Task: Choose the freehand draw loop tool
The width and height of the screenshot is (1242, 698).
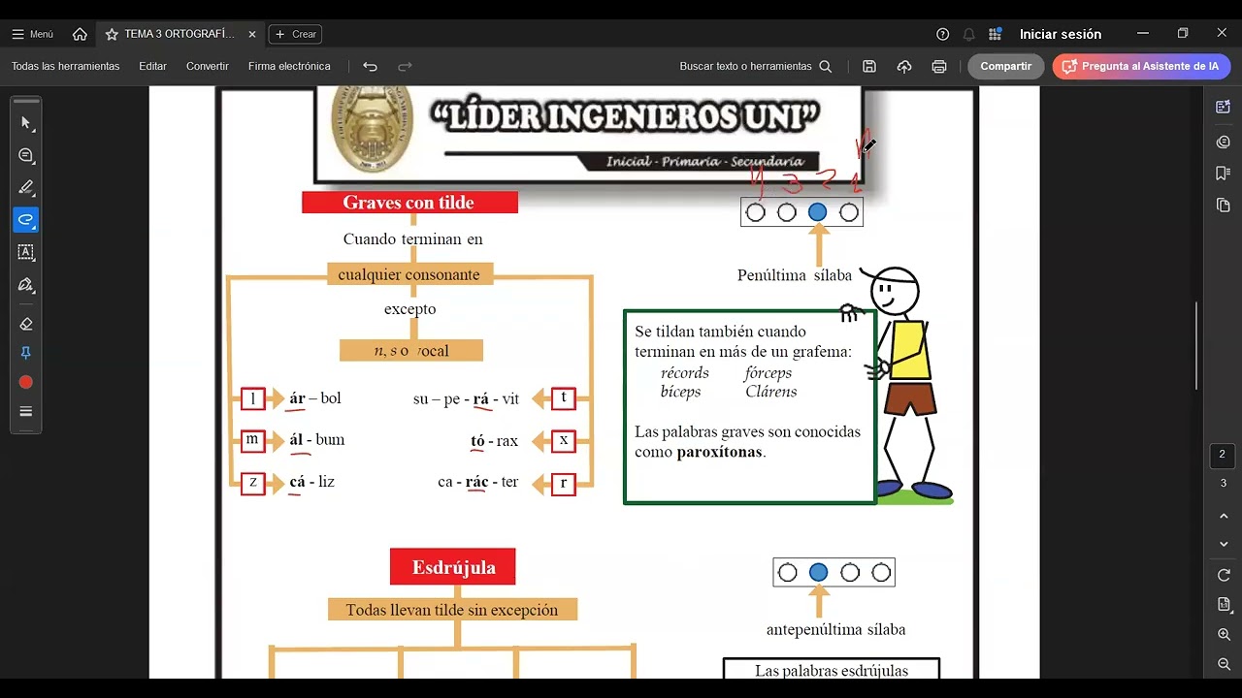Action: (26, 219)
